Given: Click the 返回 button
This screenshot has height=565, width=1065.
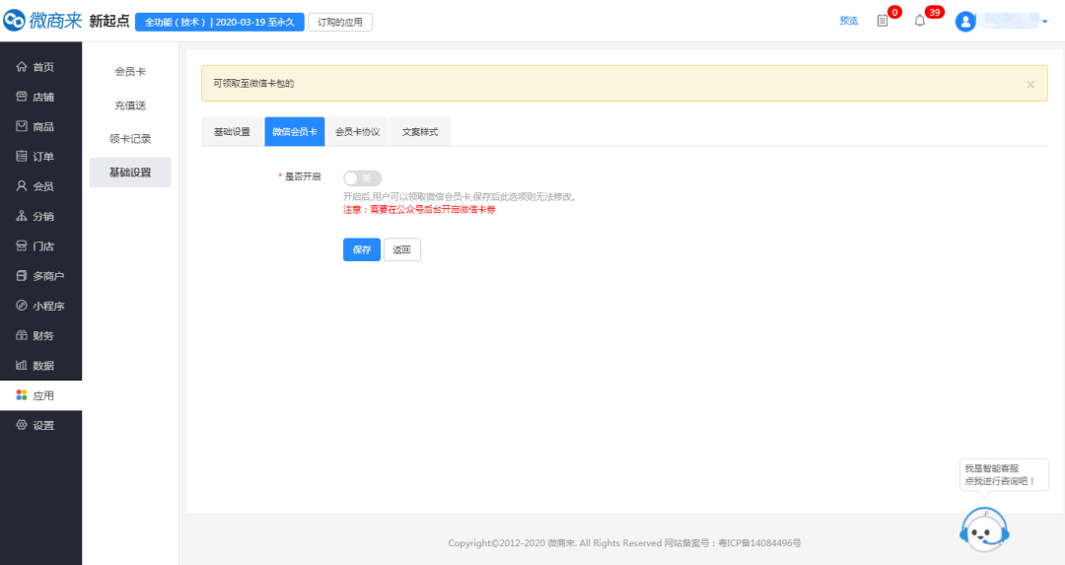Looking at the screenshot, I should [x=401, y=249].
